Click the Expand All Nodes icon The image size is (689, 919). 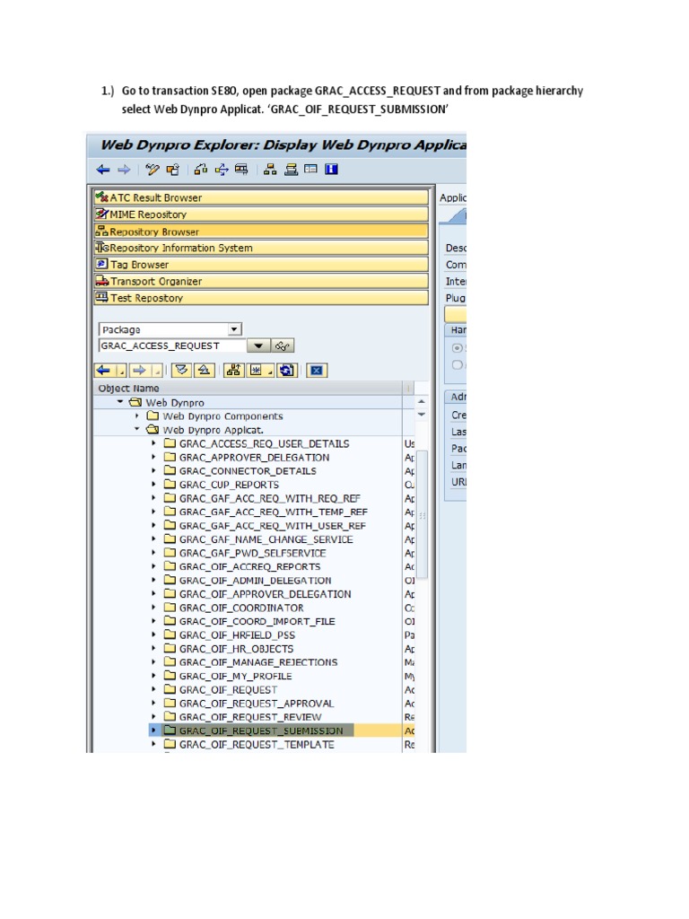[x=181, y=371]
